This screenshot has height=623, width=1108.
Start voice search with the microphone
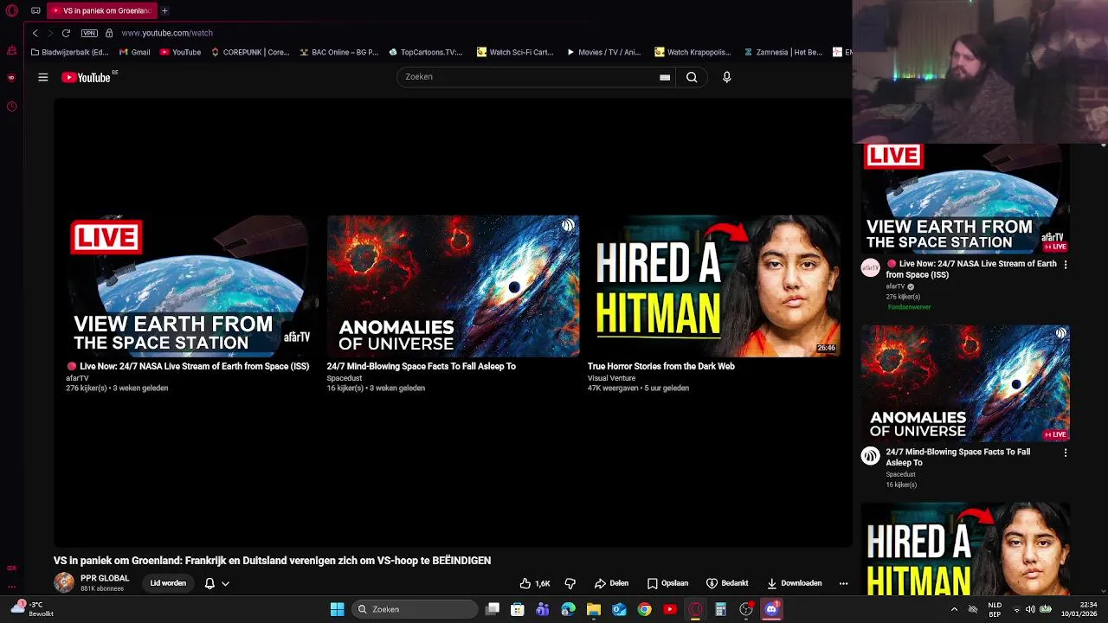tap(726, 77)
